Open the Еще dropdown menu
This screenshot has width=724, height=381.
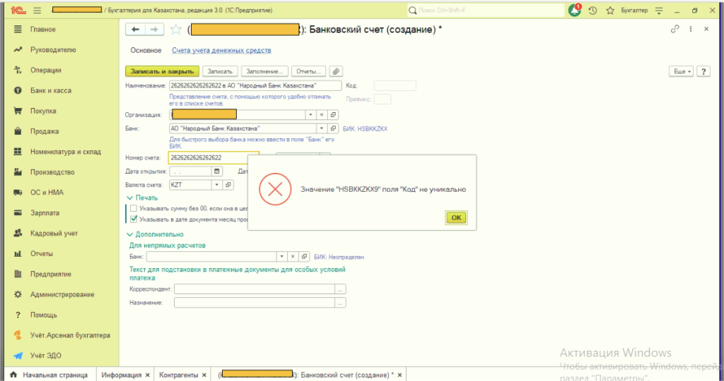681,71
